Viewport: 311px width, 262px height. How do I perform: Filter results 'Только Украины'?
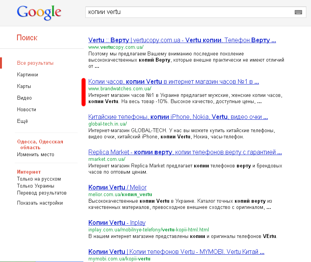(36, 186)
